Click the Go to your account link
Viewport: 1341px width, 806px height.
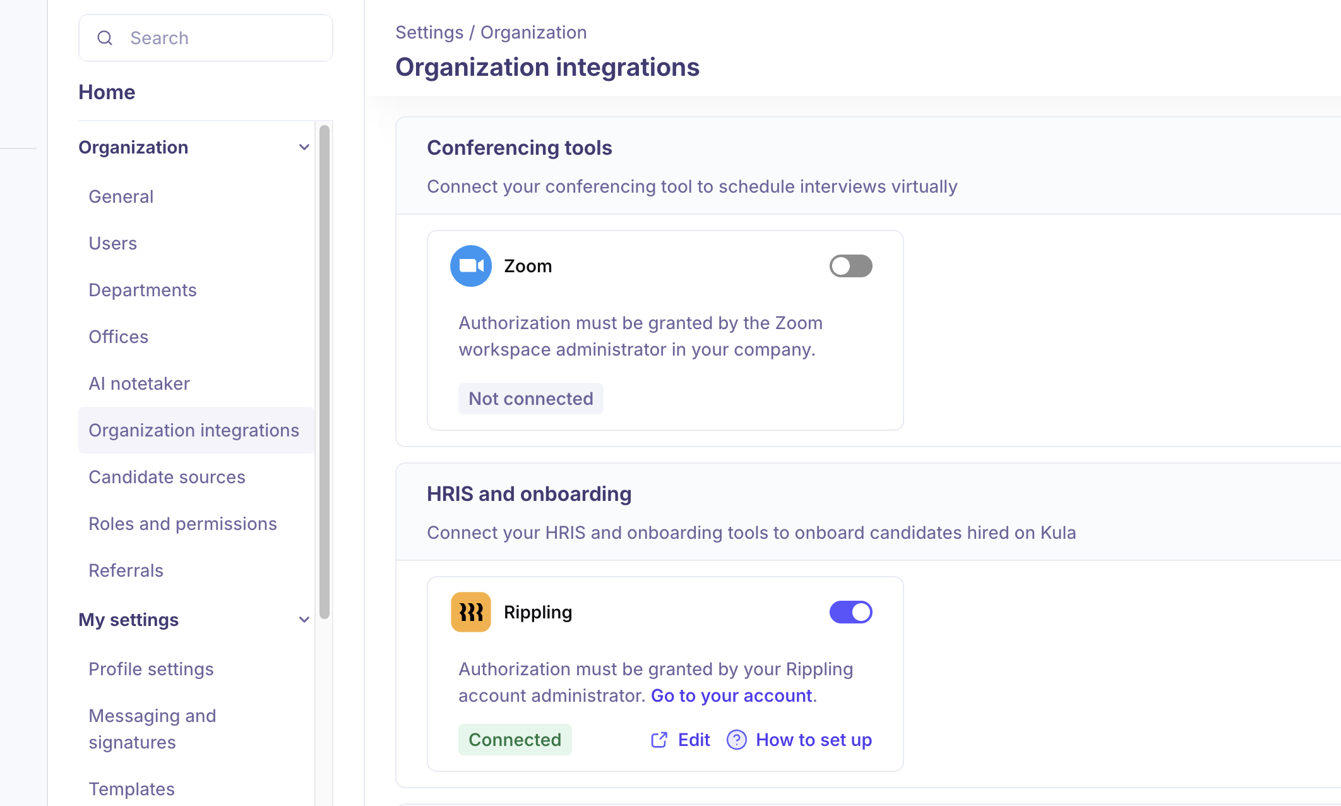click(732, 695)
